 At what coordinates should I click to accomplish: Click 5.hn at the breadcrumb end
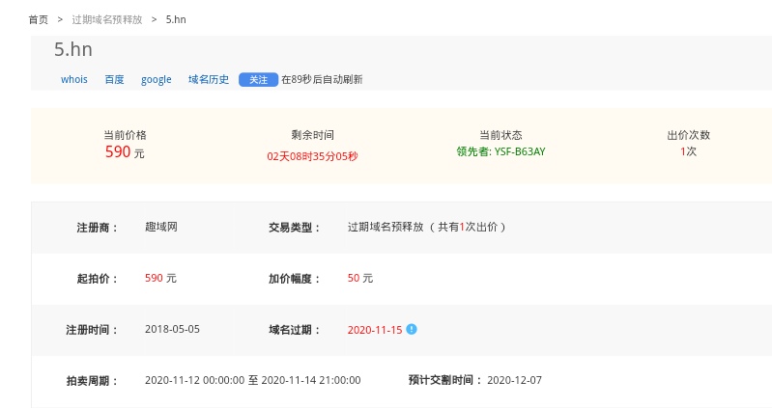coord(178,19)
